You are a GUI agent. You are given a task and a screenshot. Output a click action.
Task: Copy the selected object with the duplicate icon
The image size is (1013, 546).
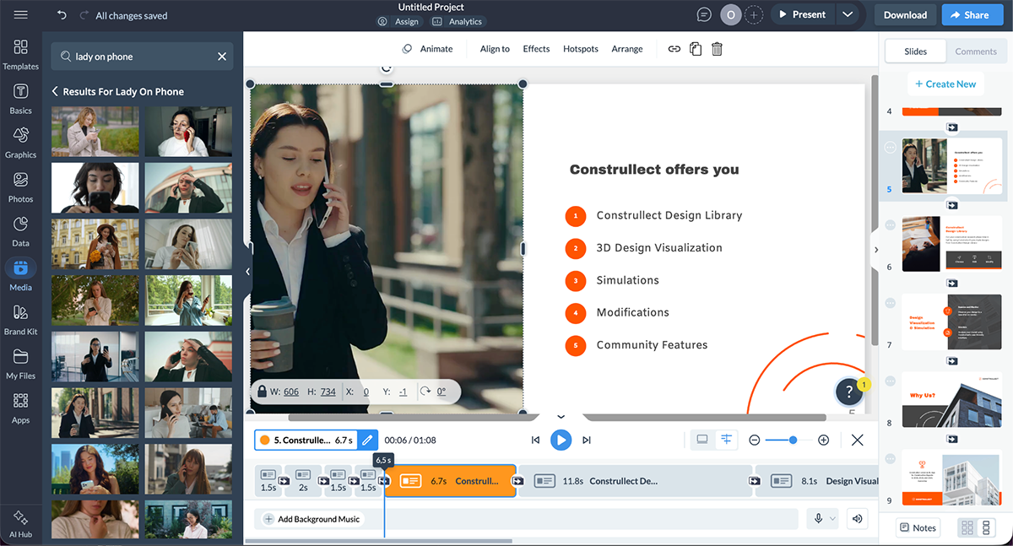696,49
